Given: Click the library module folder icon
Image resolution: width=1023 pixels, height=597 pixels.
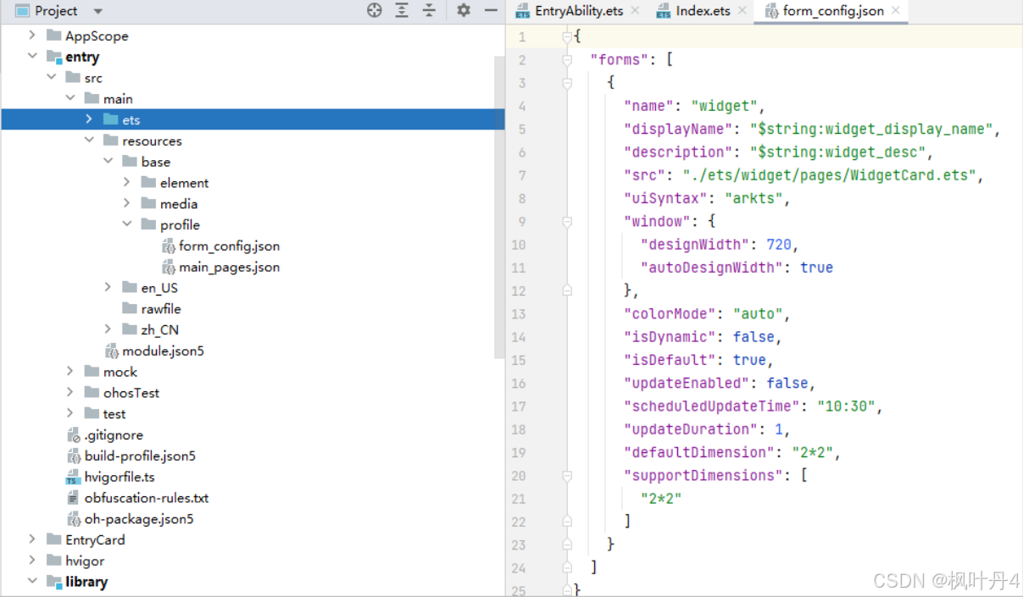Looking at the screenshot, I should [54, 583].
